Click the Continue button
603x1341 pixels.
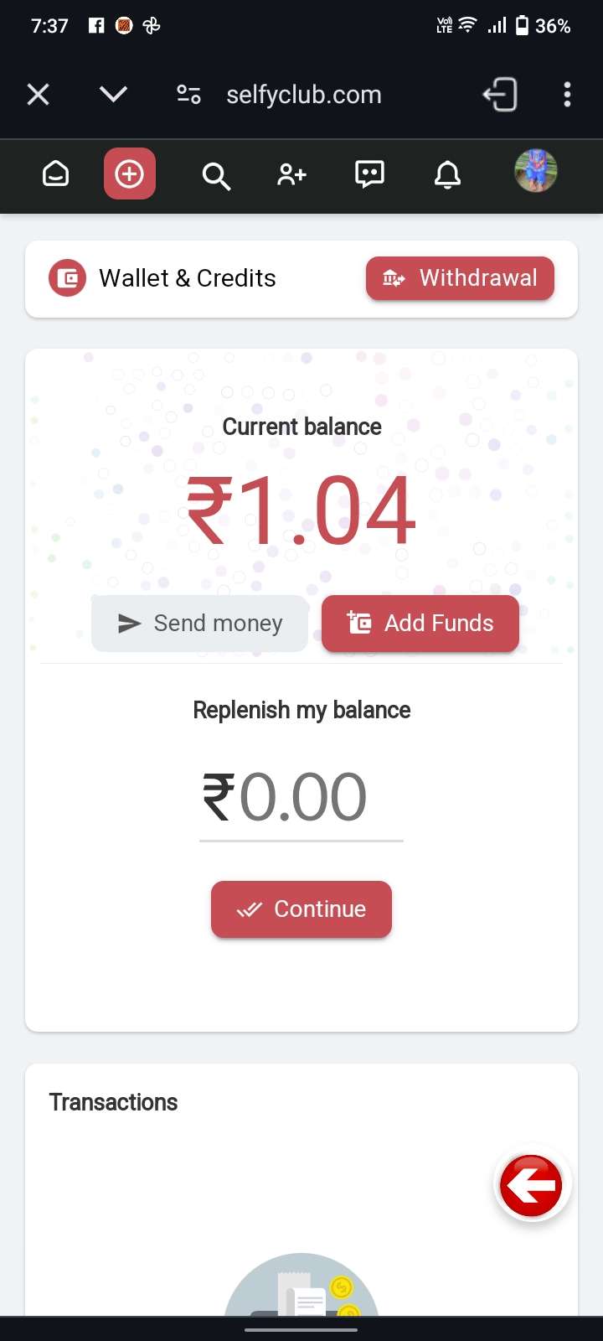pos(301,909)
